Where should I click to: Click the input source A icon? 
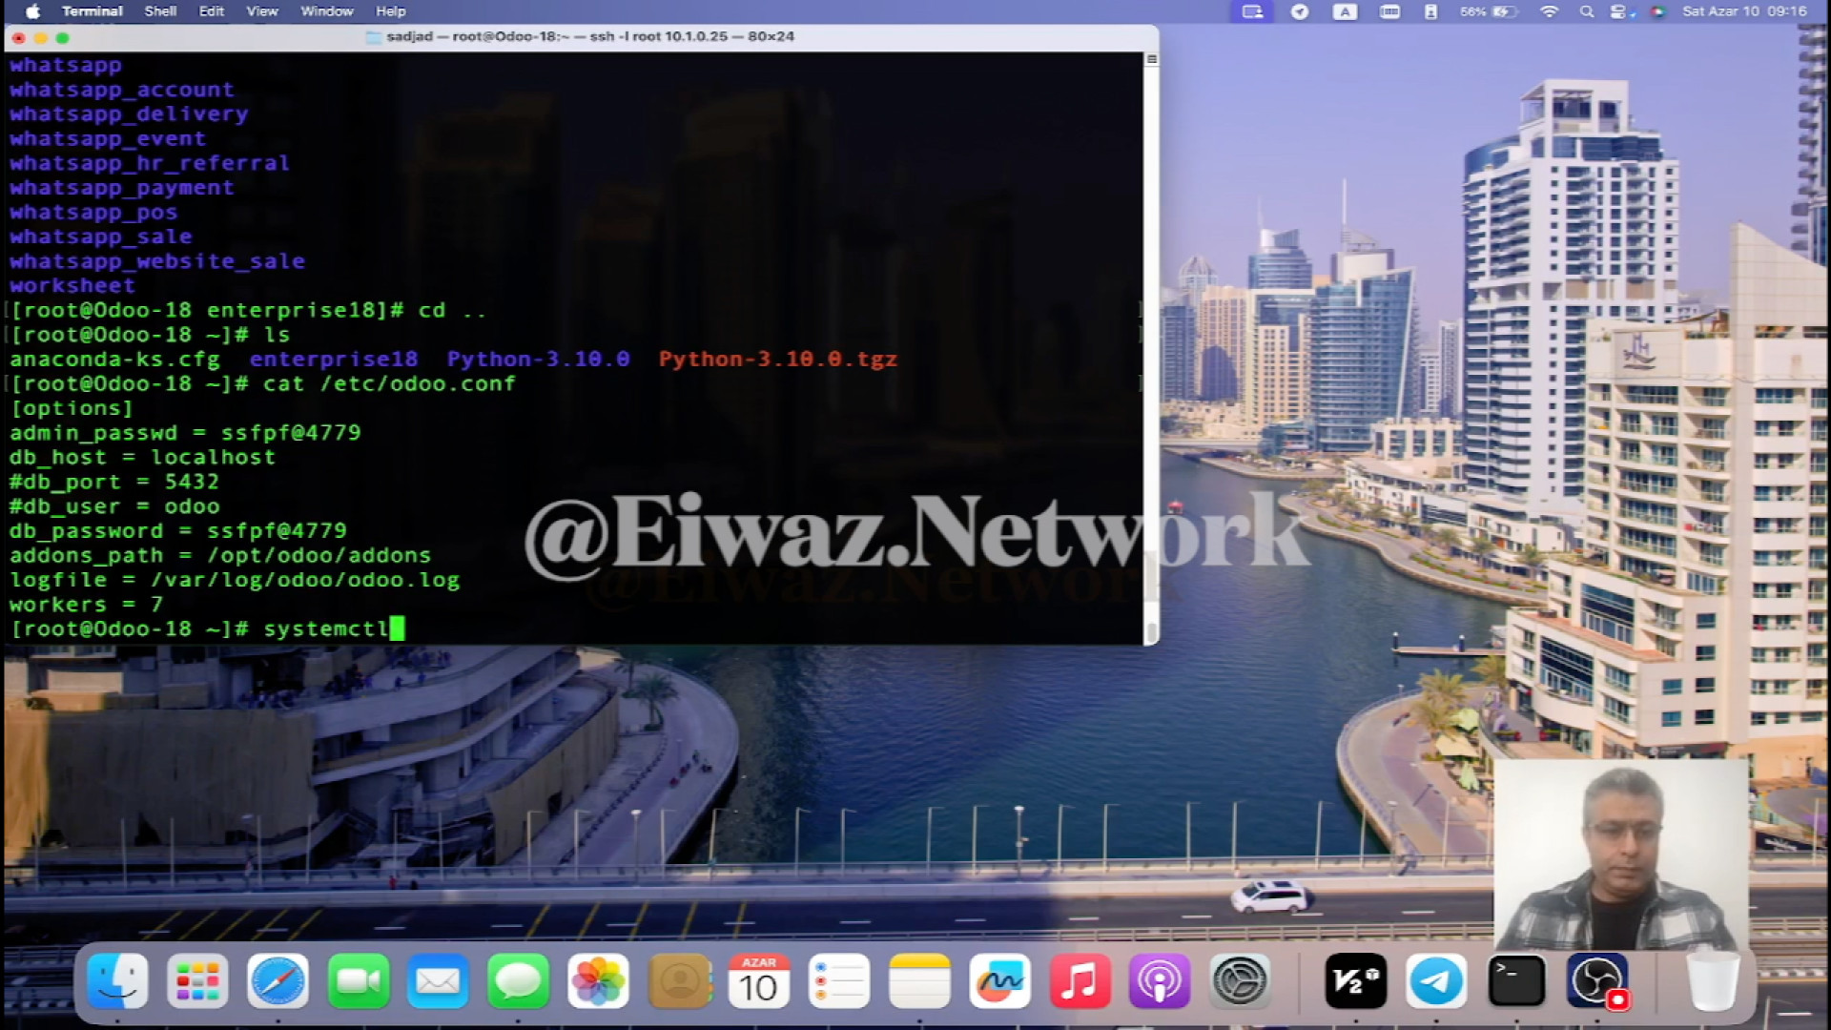point(1345,11)
